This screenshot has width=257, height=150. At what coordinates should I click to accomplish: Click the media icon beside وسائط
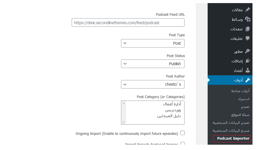247,19
